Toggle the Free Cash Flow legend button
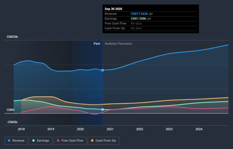This screenshot has height=149, width=233. [70, 141]
